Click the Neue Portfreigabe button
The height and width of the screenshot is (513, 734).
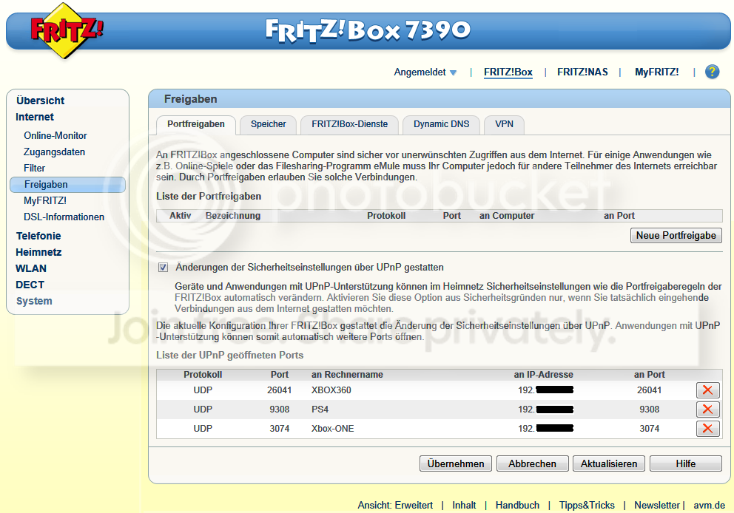[676, 235]
